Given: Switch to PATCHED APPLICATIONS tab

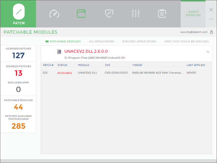Looking at the screenshot, I should pos(139,41).
